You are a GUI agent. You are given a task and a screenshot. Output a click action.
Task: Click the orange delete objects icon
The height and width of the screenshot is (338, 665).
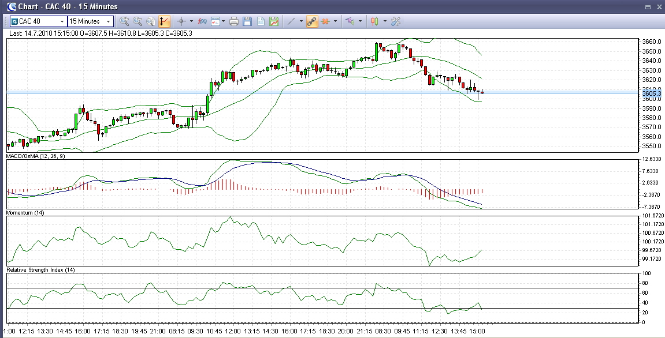(x=325, y=21)
